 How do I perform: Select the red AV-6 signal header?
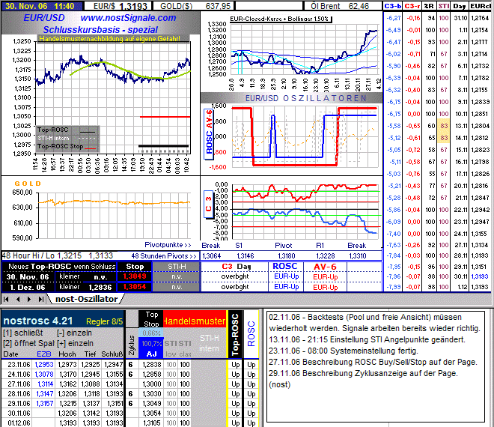pyautogui.click(x=325, y=267)
